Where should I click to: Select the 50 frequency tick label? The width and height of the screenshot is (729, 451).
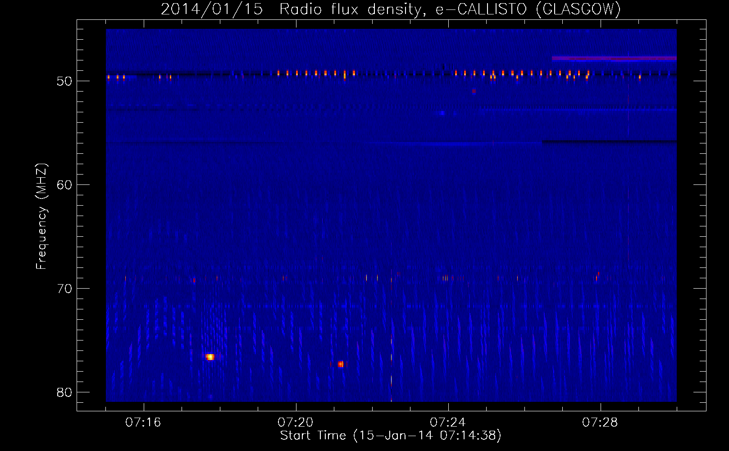(64, 81)
